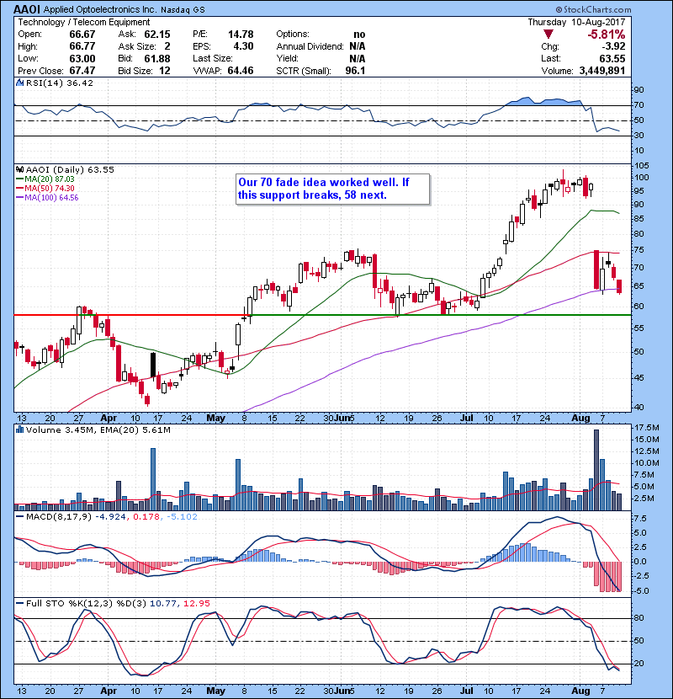Click the Last Size label

pos(213,58)
